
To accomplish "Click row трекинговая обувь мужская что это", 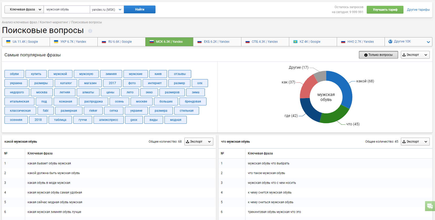I will pos(325,212).
